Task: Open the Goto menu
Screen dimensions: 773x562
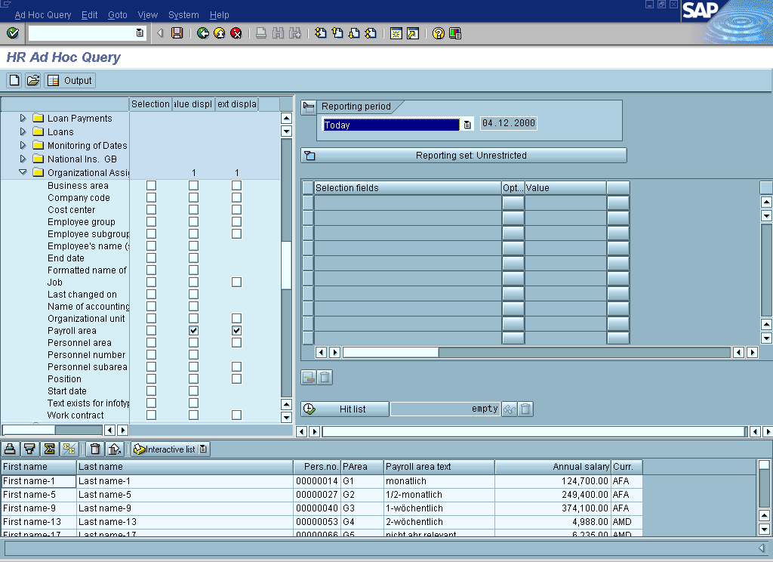Action: [x=117, y=15]
